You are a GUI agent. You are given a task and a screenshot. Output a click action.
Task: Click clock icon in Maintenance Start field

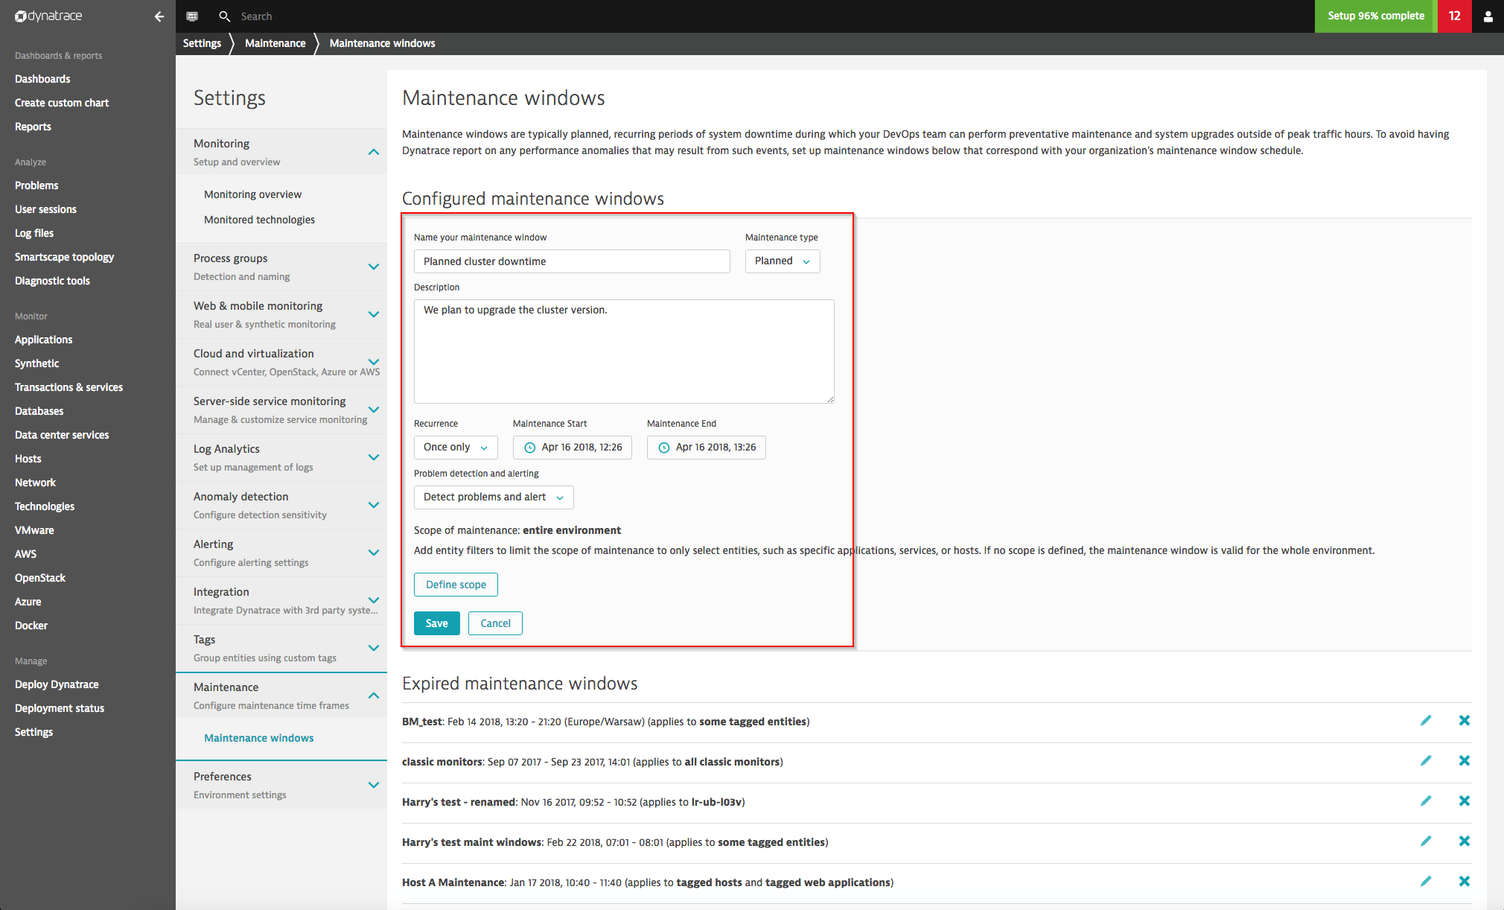[530, 448]
